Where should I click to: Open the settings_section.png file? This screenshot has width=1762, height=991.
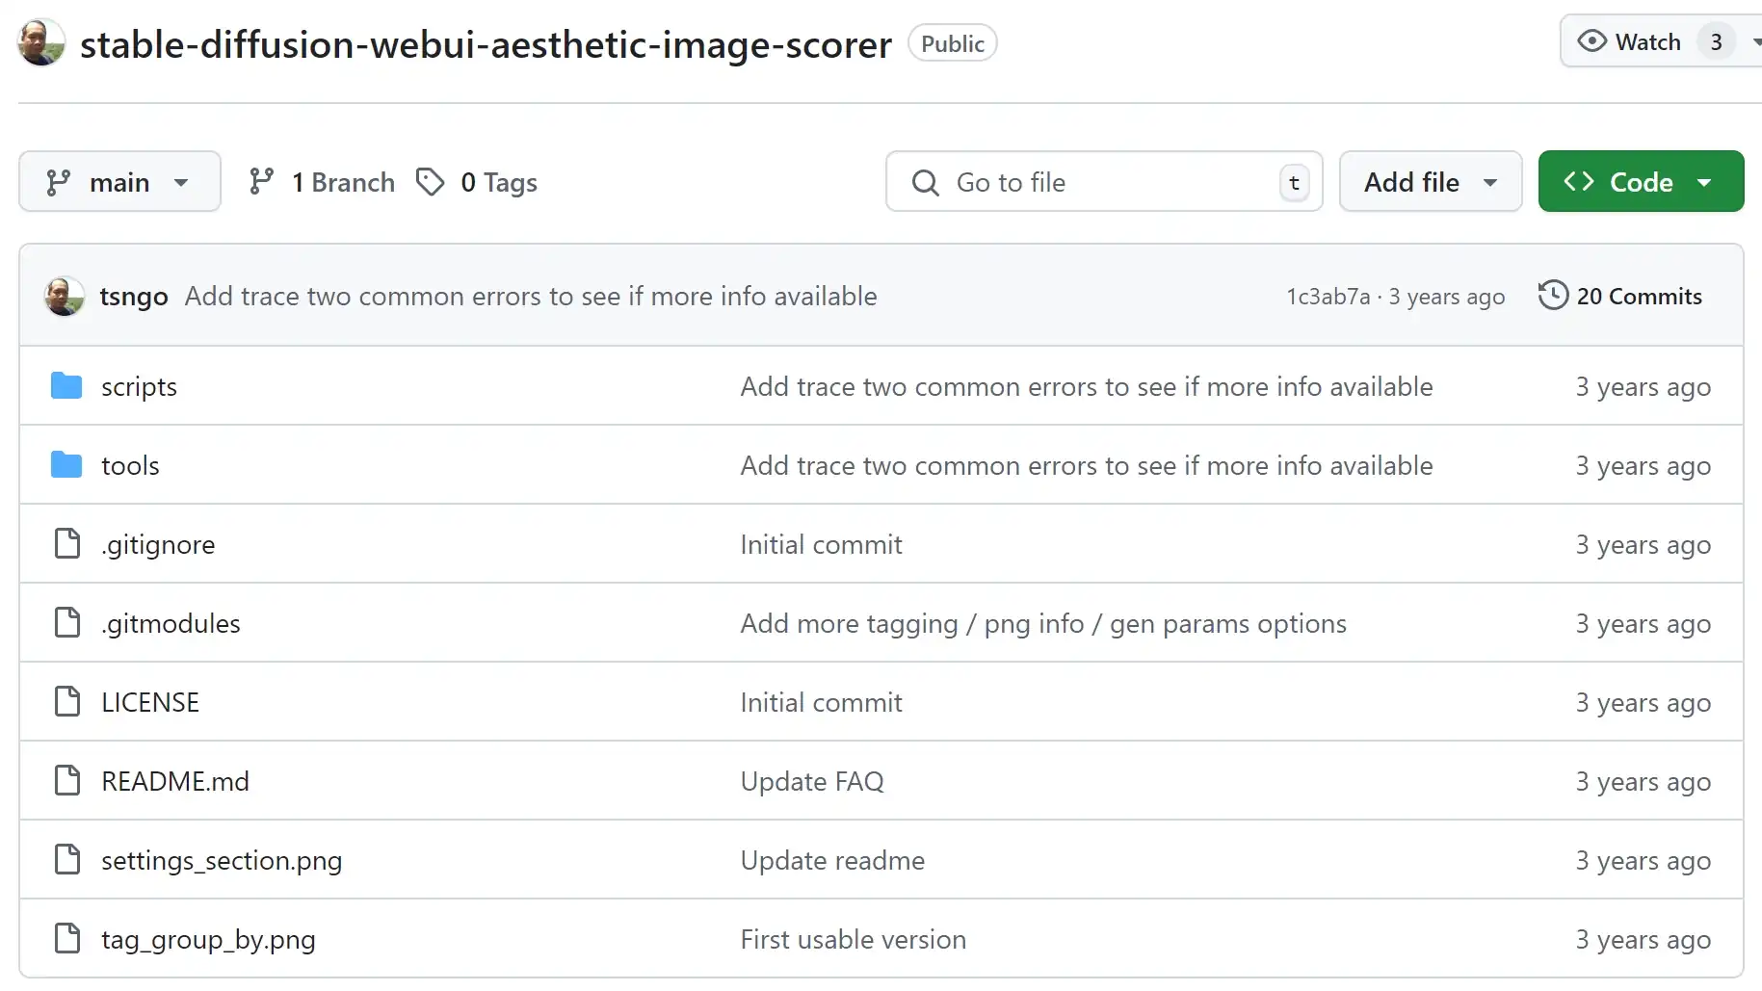[222, 860]
